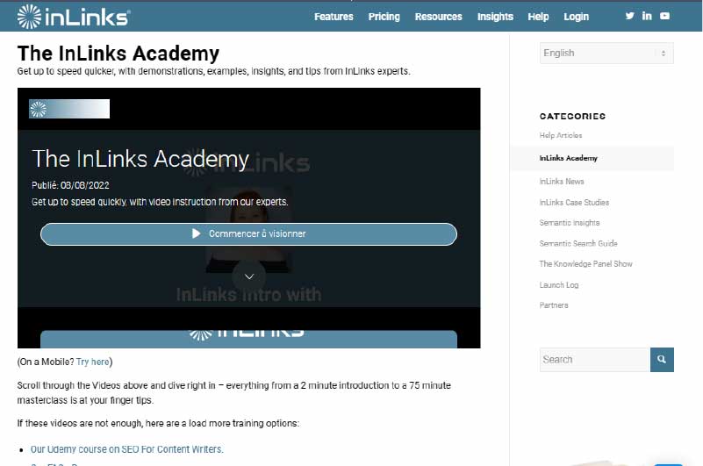The height and width of the screenshot is (466, 703).
Task: Click The InLinks Academy video title
Action: coord(140,159)
